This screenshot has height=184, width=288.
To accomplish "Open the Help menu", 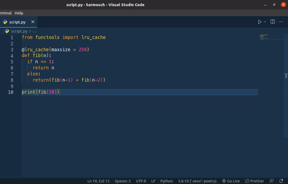I will point(19,13).
